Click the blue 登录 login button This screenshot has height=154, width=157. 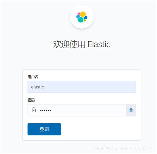(x=44, y=129)
